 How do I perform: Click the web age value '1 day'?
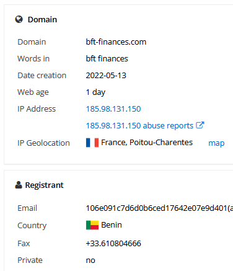point(95,92)
